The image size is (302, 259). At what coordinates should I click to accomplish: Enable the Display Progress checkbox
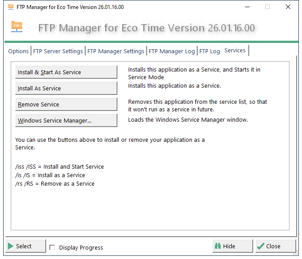(x=52, y=247)
